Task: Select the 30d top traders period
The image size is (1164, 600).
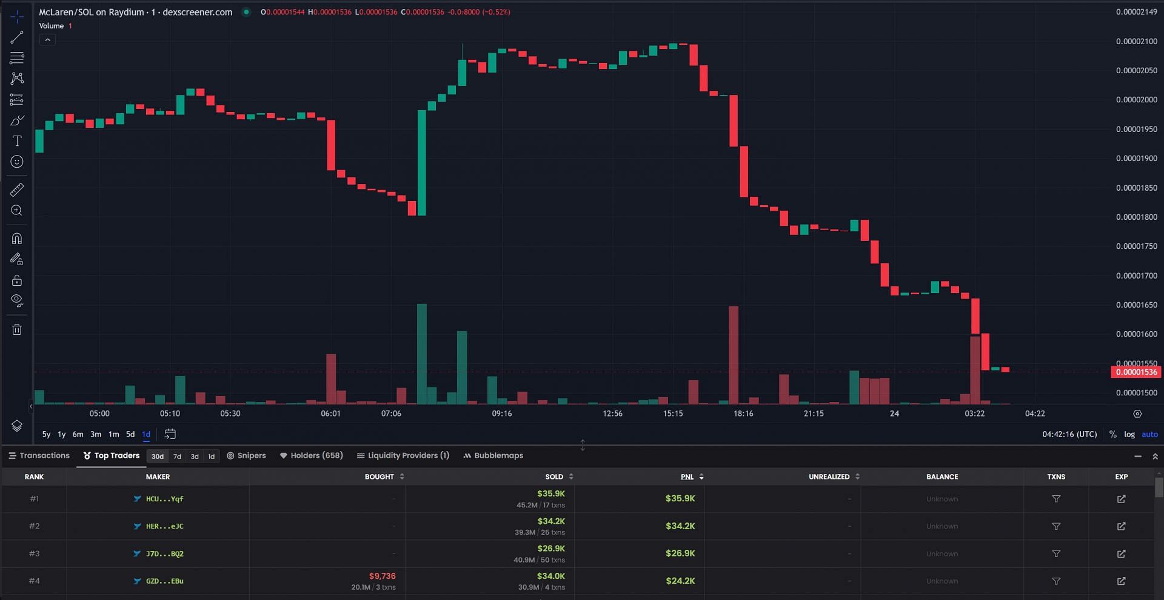Action: [158, 457]
